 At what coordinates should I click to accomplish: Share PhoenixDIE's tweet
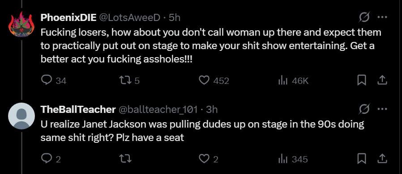[382, 80]
